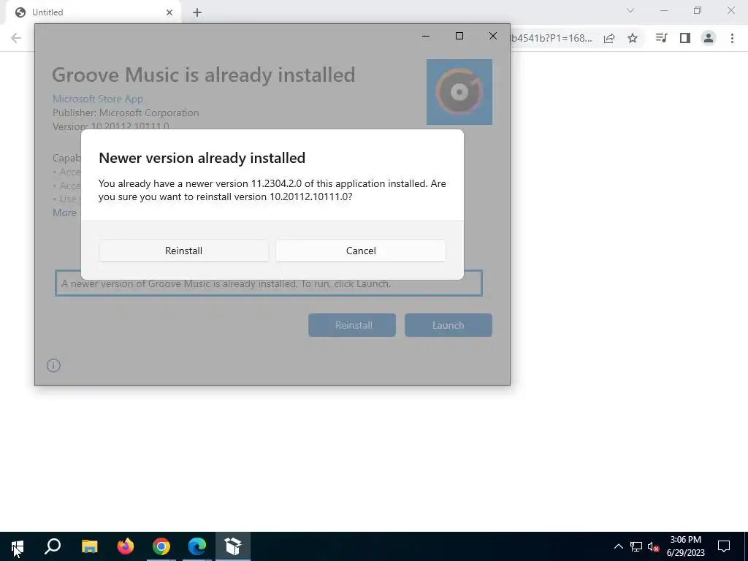Open taskbar Search
748x561 pixels.
(x=53, y=546)
